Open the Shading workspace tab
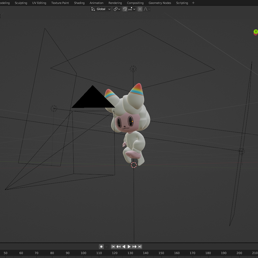This screenshot has height=258, width=258. (x=79, y=3)
